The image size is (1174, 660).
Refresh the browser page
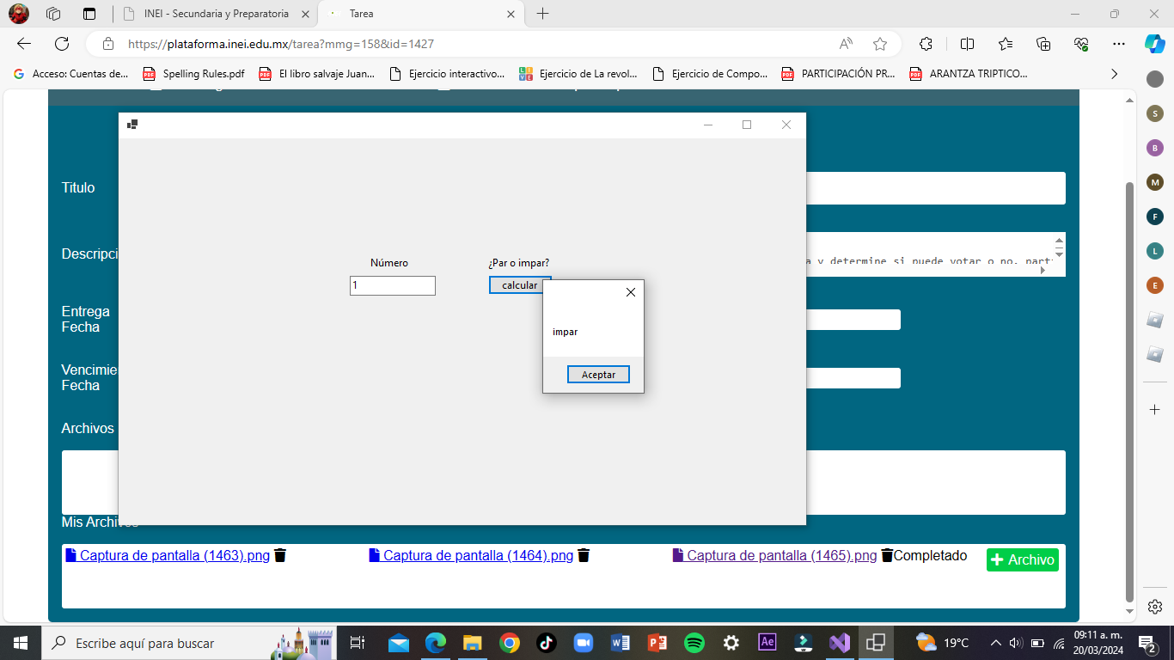pos(62,44)
